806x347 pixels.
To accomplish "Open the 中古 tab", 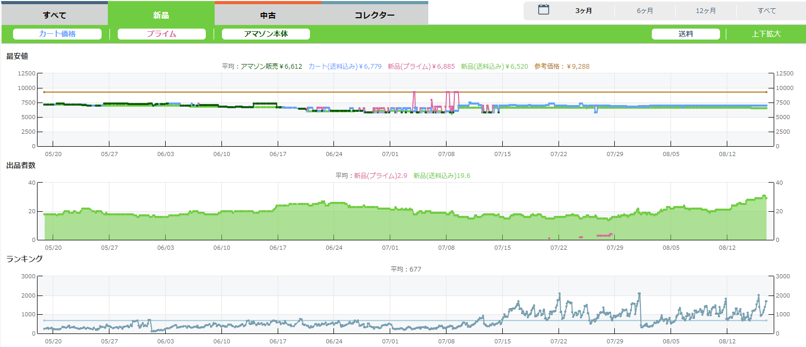I will [268, 15].
